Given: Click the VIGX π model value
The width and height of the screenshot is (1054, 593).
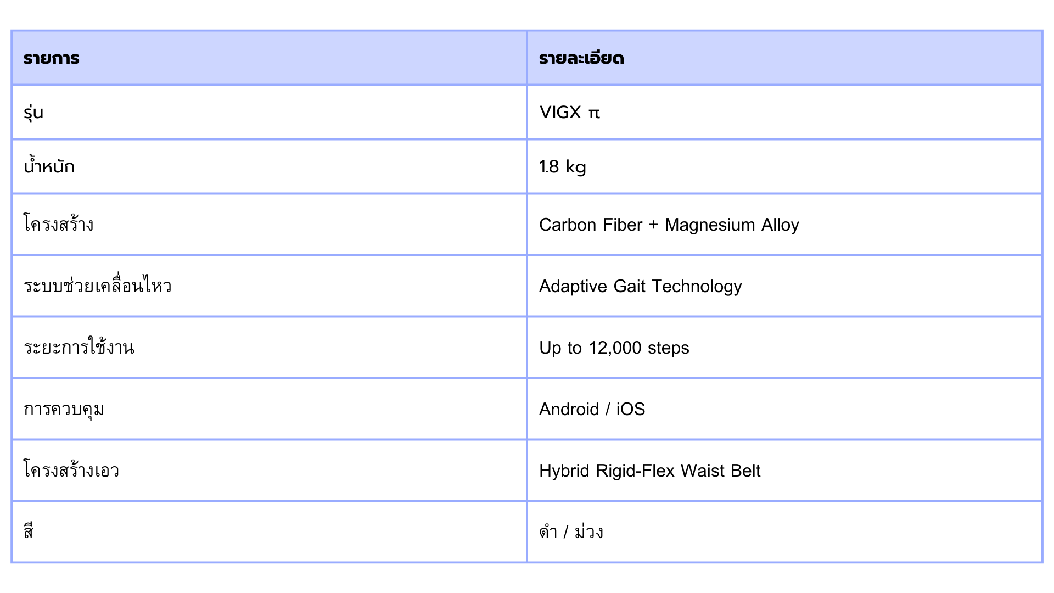Looking at the screenshot, I should (x=569, y=113).
